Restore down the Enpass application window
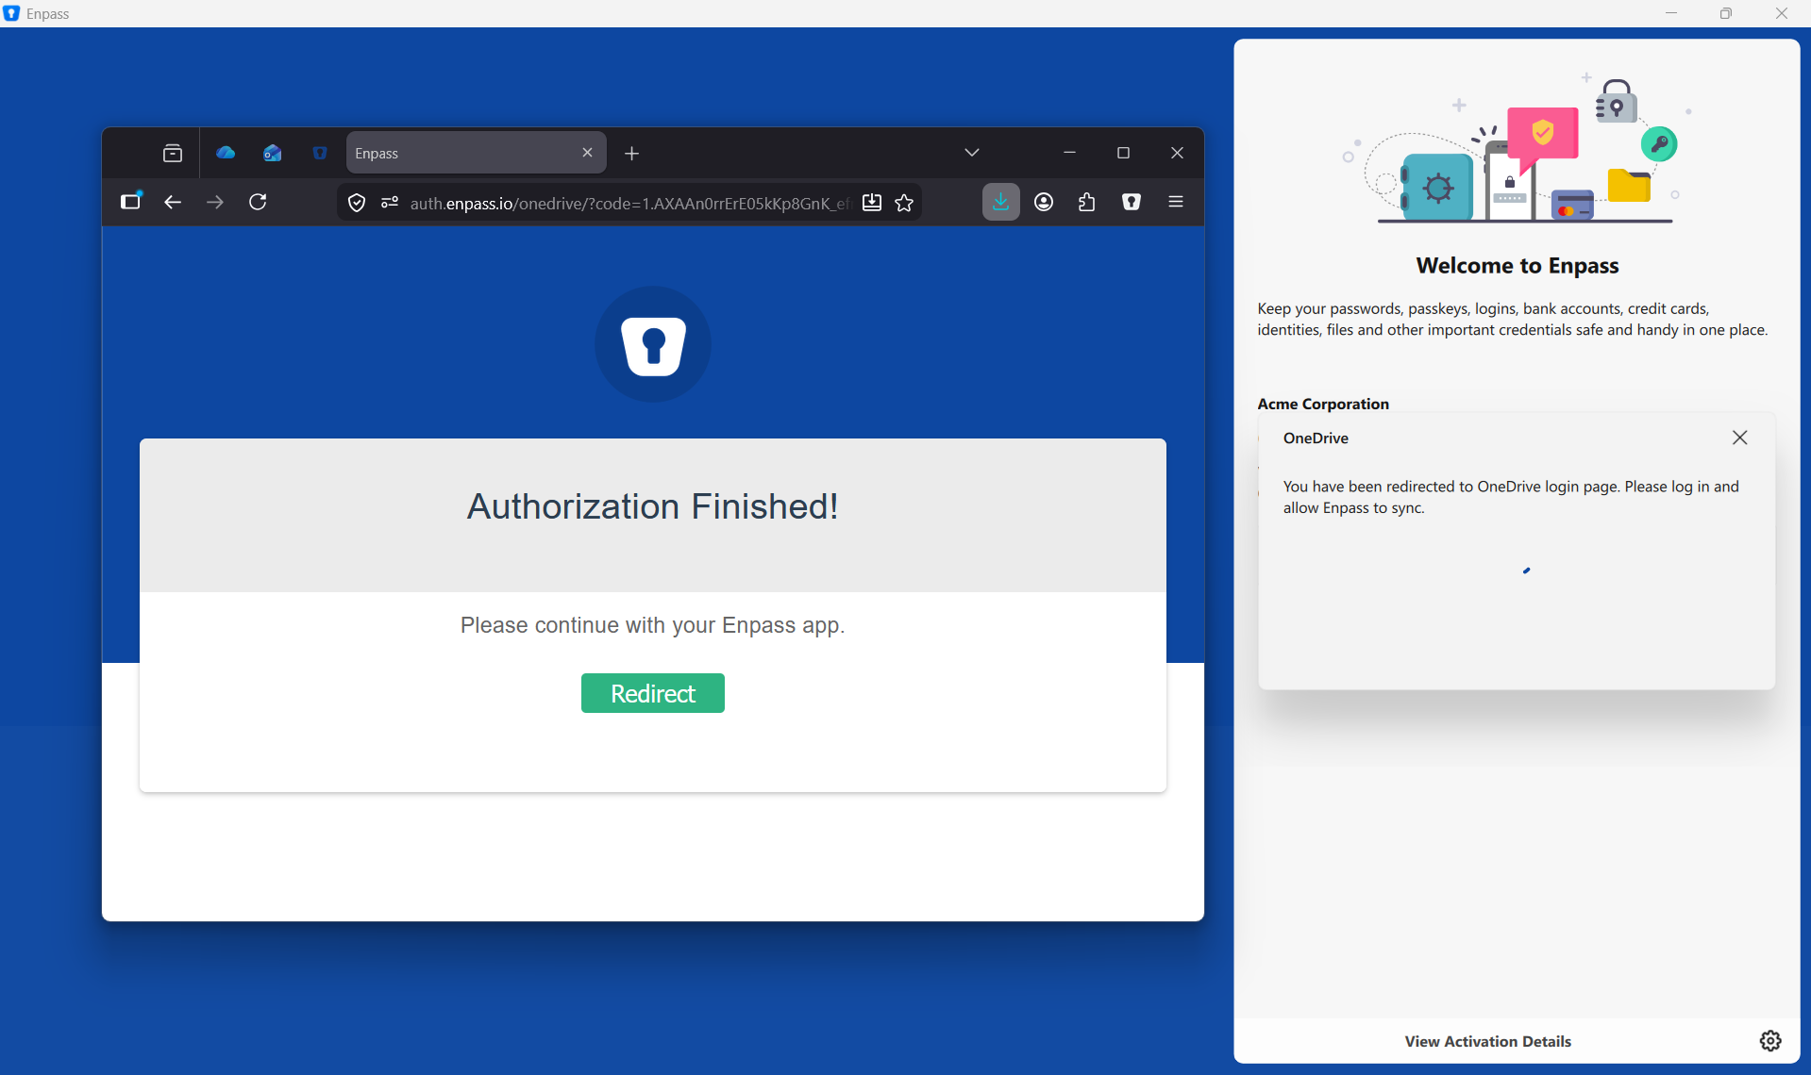This screenshot has width=1811, height=1075. click(1726, 13)
